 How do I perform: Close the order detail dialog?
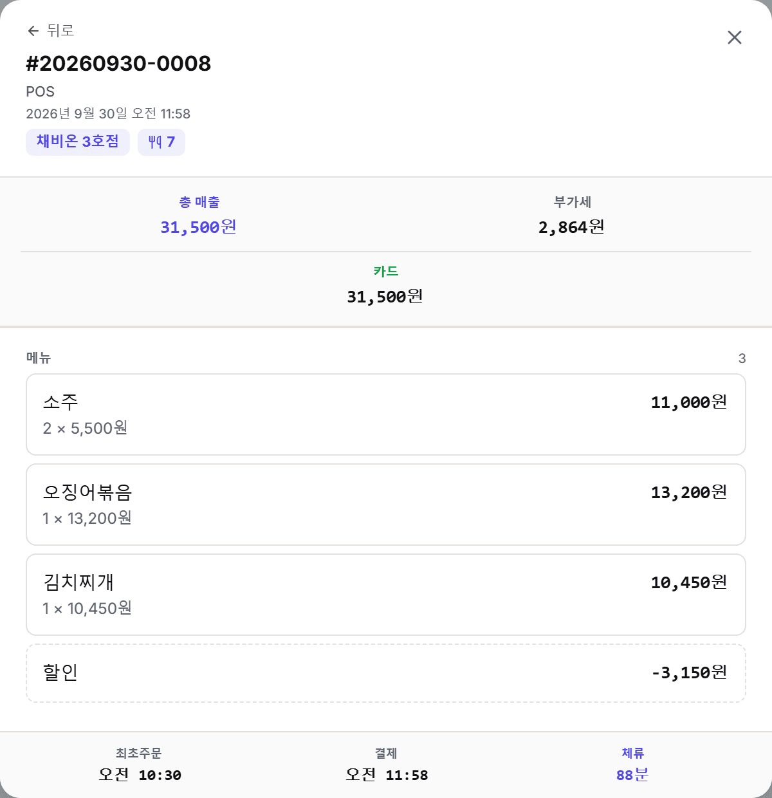(735, 37)
